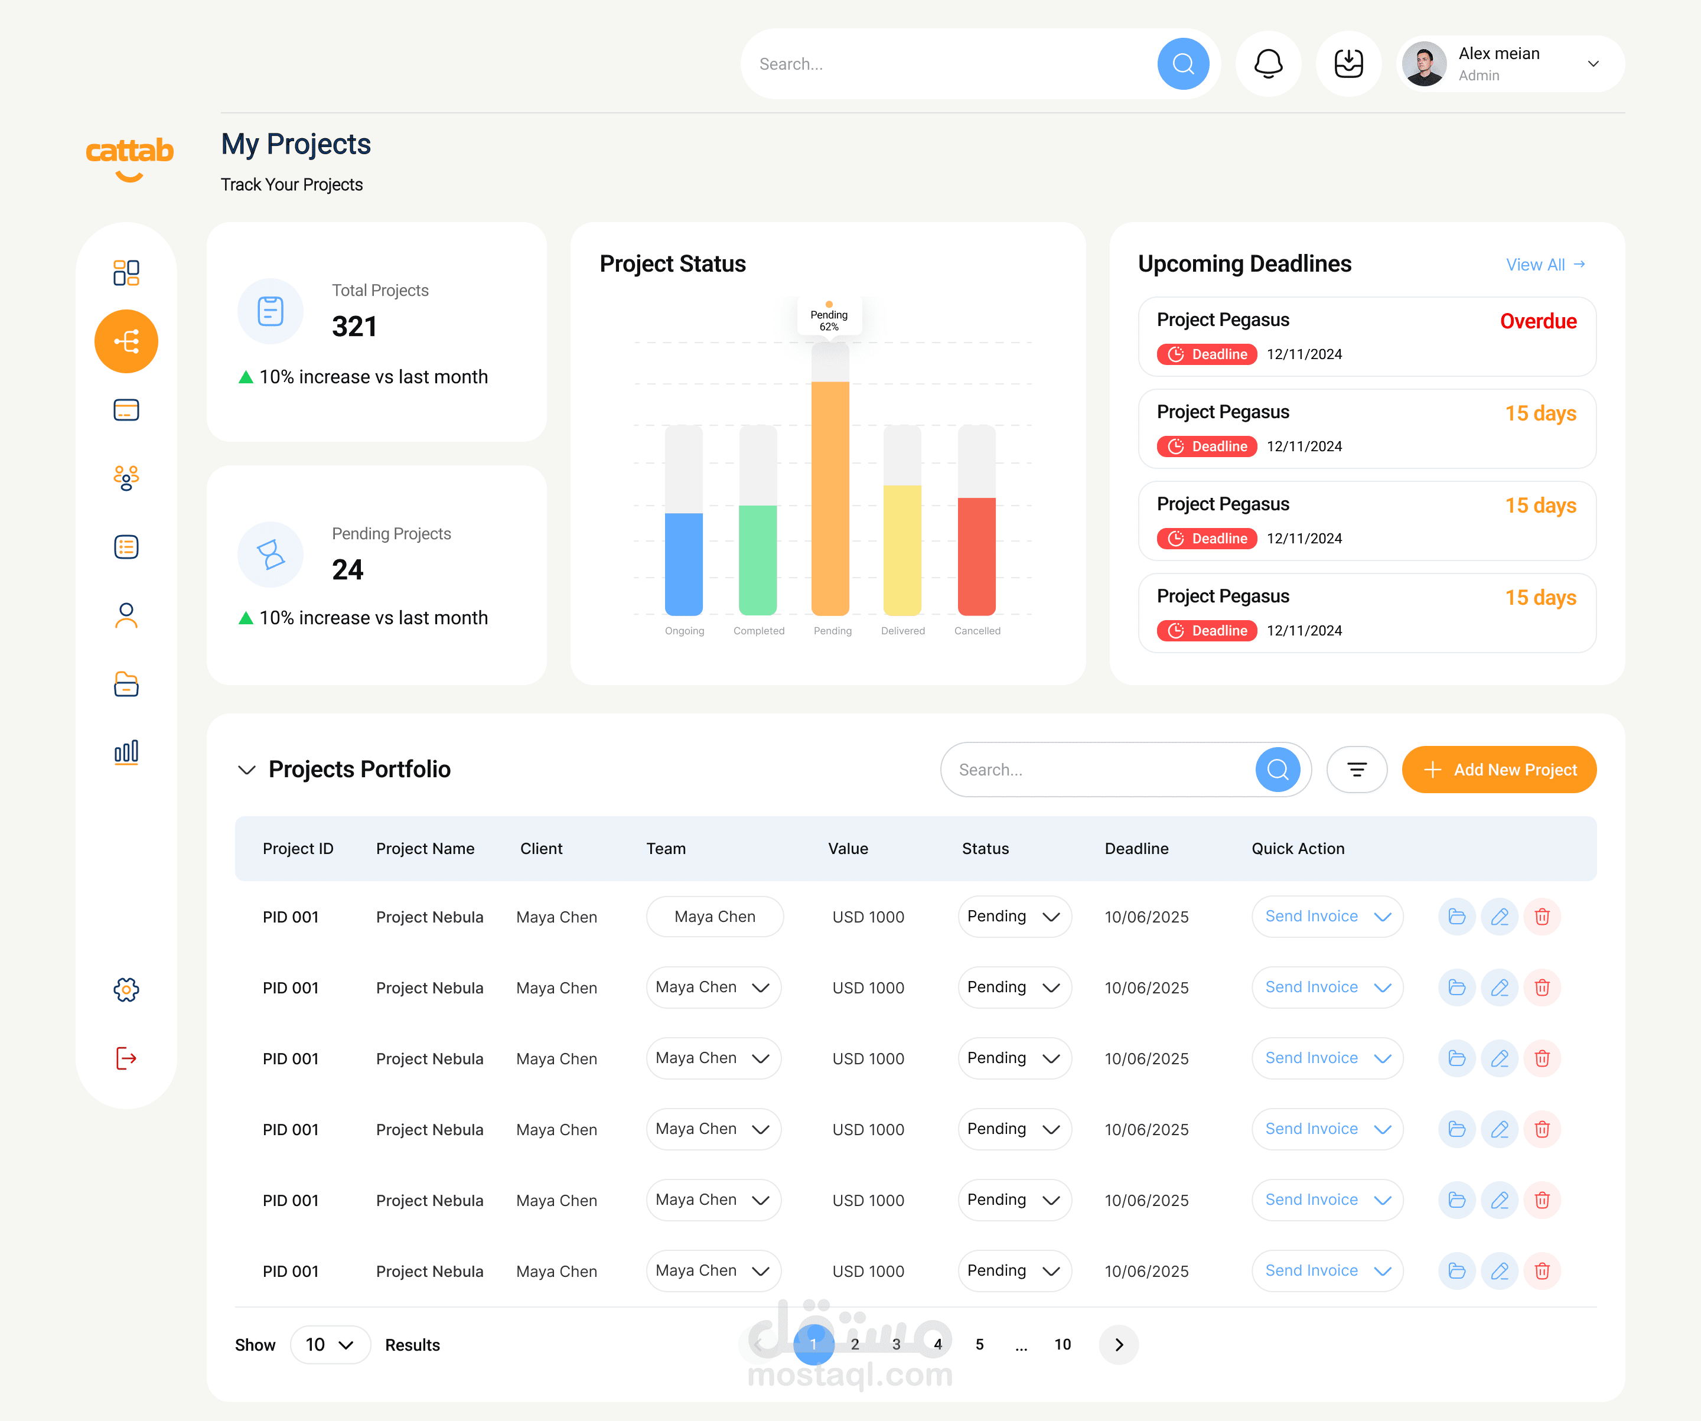This screenshot has height=1421, width=1701.
Task: Delete the first project row with trash icon
Action: coord(1542,916)
